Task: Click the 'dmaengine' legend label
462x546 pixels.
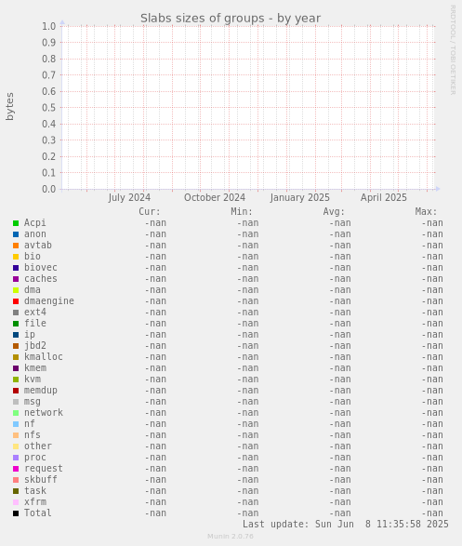Action: pyautogui.click(x=48, y=300)
